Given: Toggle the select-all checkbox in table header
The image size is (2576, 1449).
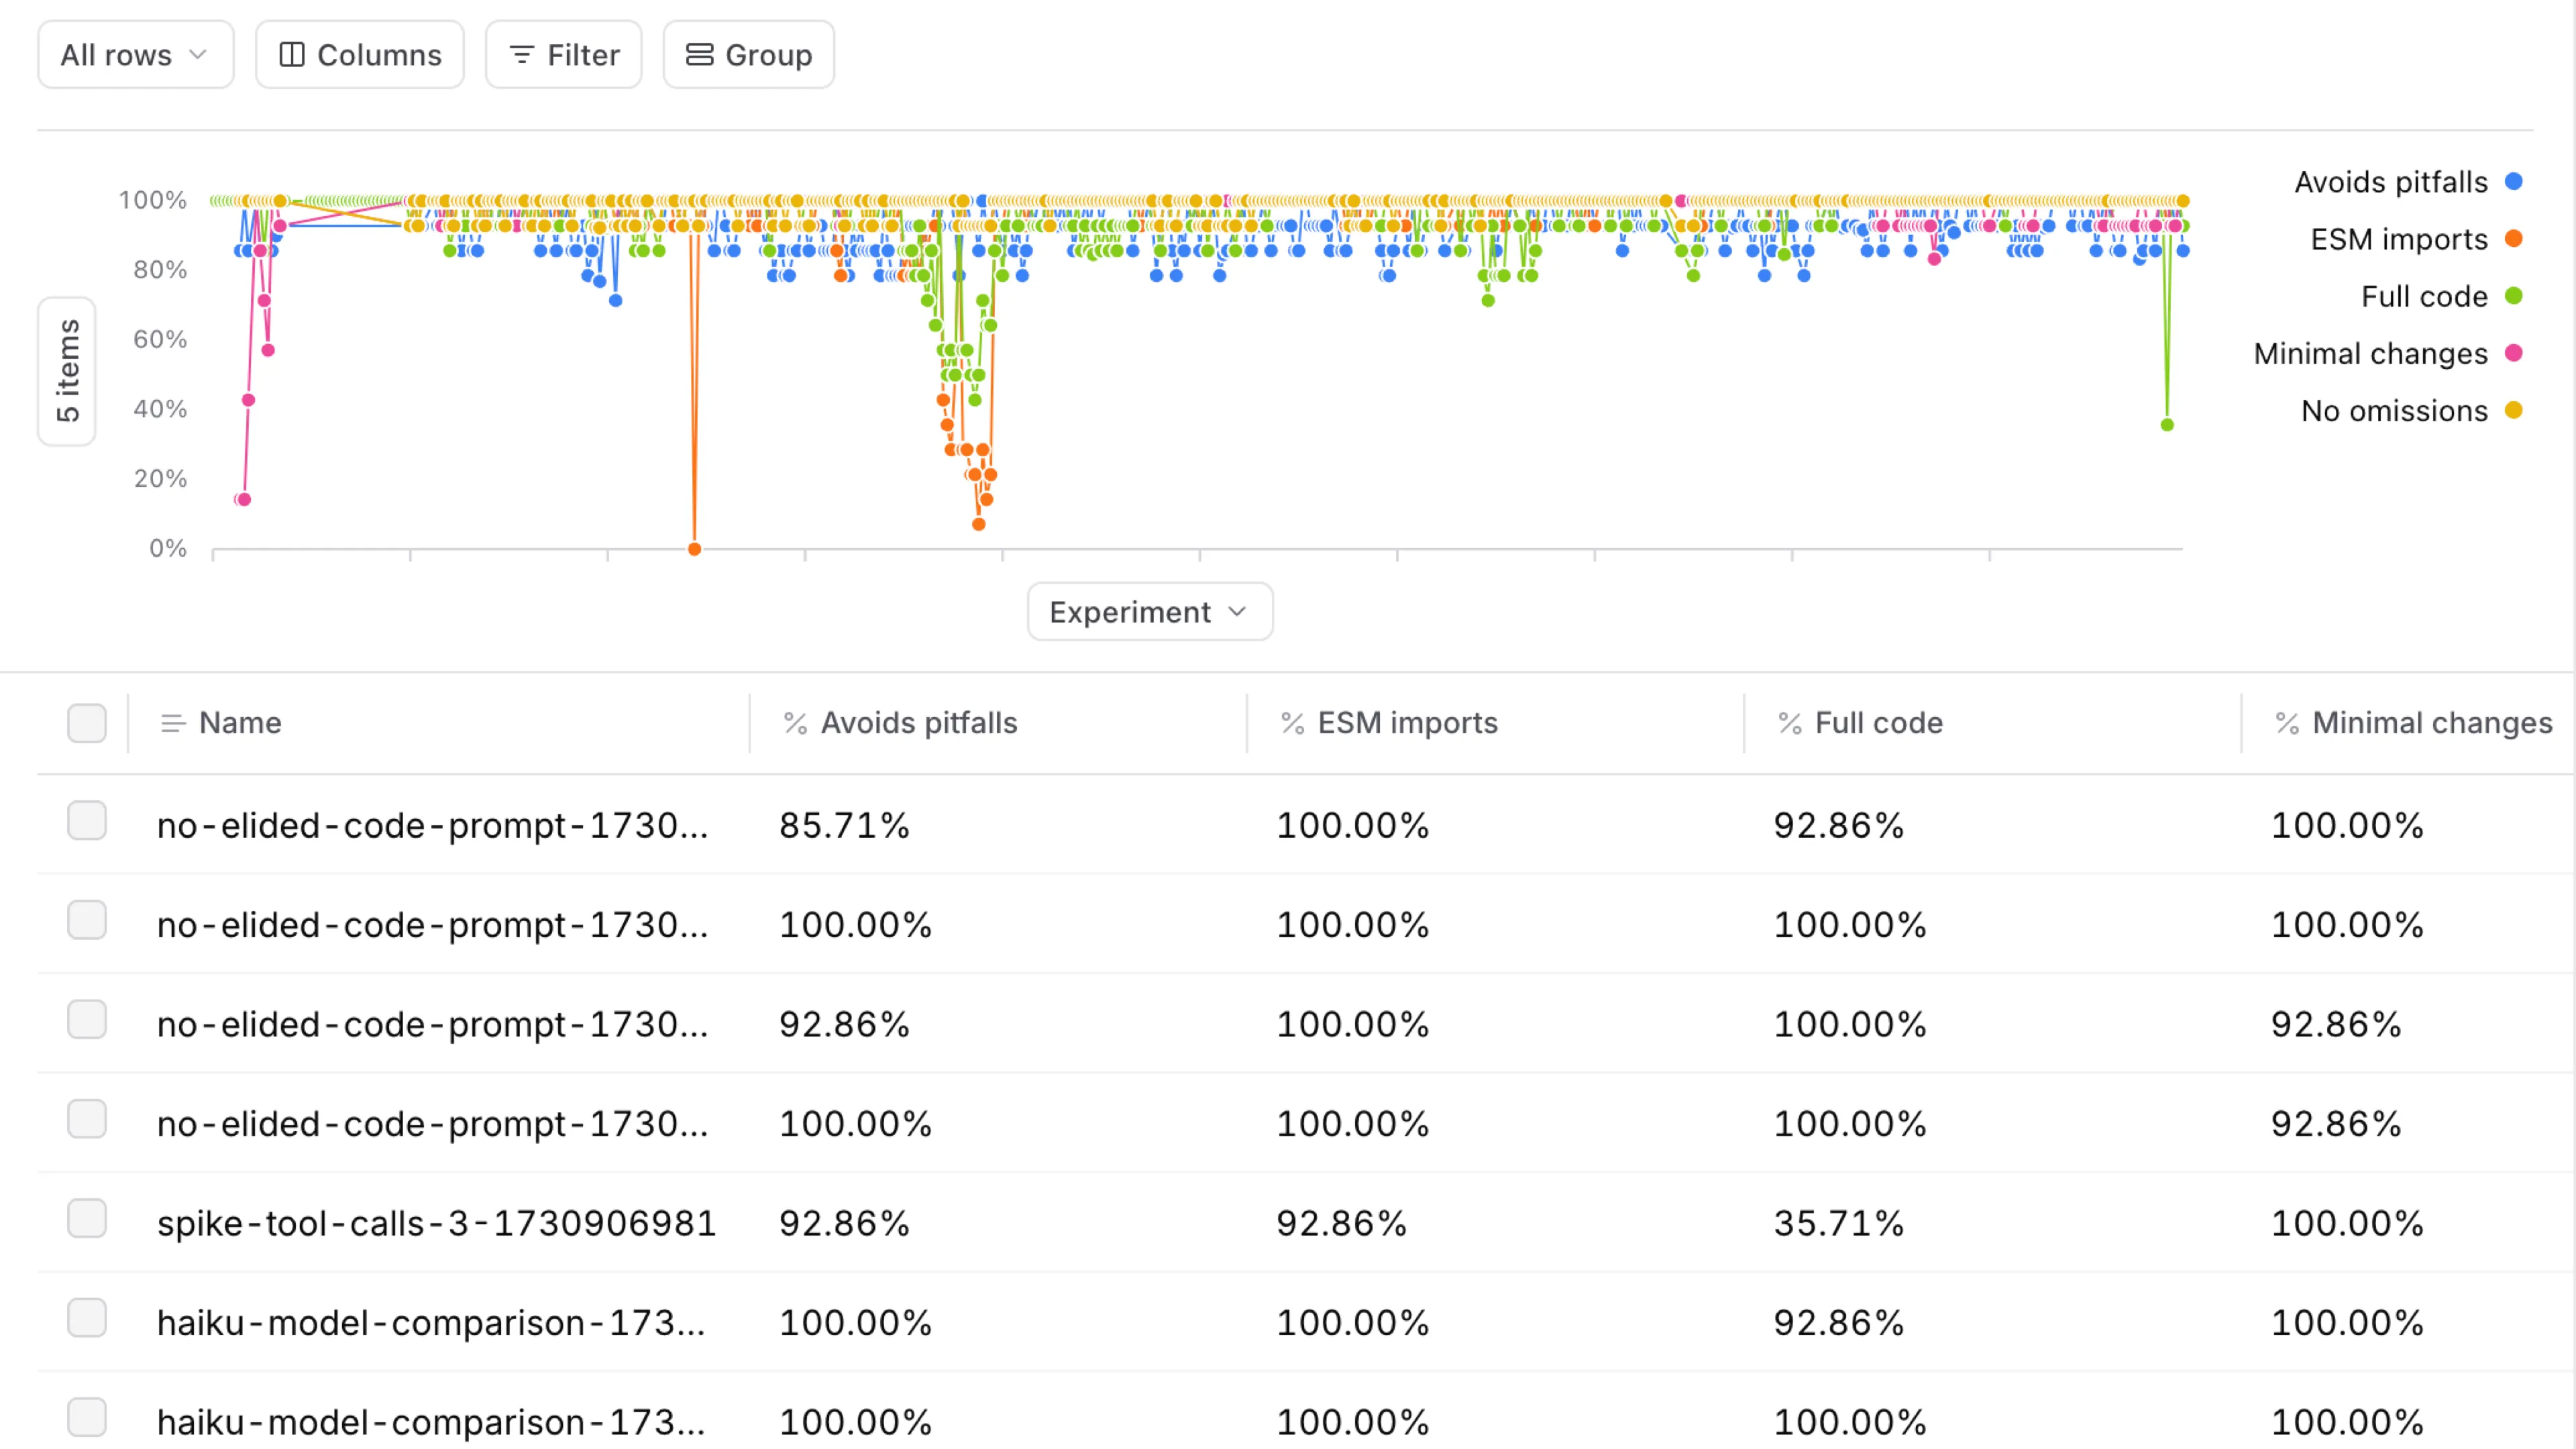Looking at the screenshot, I should tap(87, 723).
